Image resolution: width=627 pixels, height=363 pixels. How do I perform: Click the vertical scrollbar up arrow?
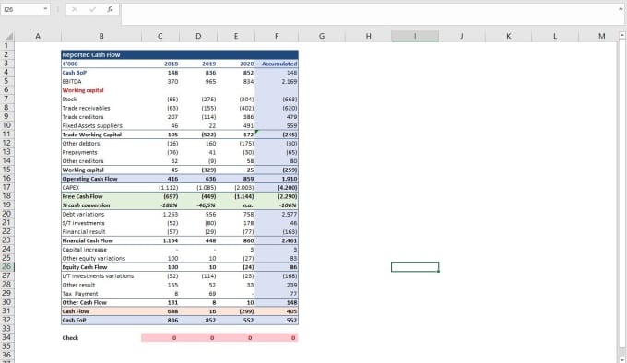click(621, 36)
